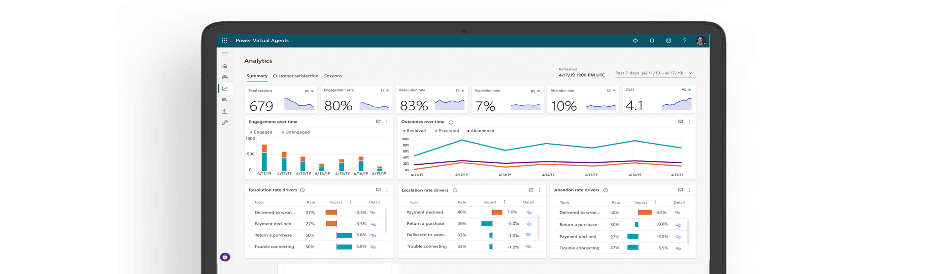Show info for Escalation rate drivers
Screen dimensions: 936x274
tap(455, 190)
